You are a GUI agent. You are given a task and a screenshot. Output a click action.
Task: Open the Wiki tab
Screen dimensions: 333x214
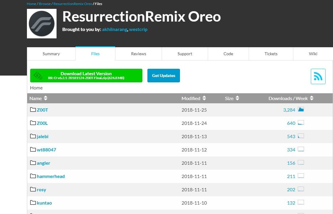click(x=313, y=54)
